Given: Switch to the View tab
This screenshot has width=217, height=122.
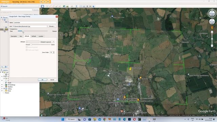Looking at the screenshot, I should (21, 36).
